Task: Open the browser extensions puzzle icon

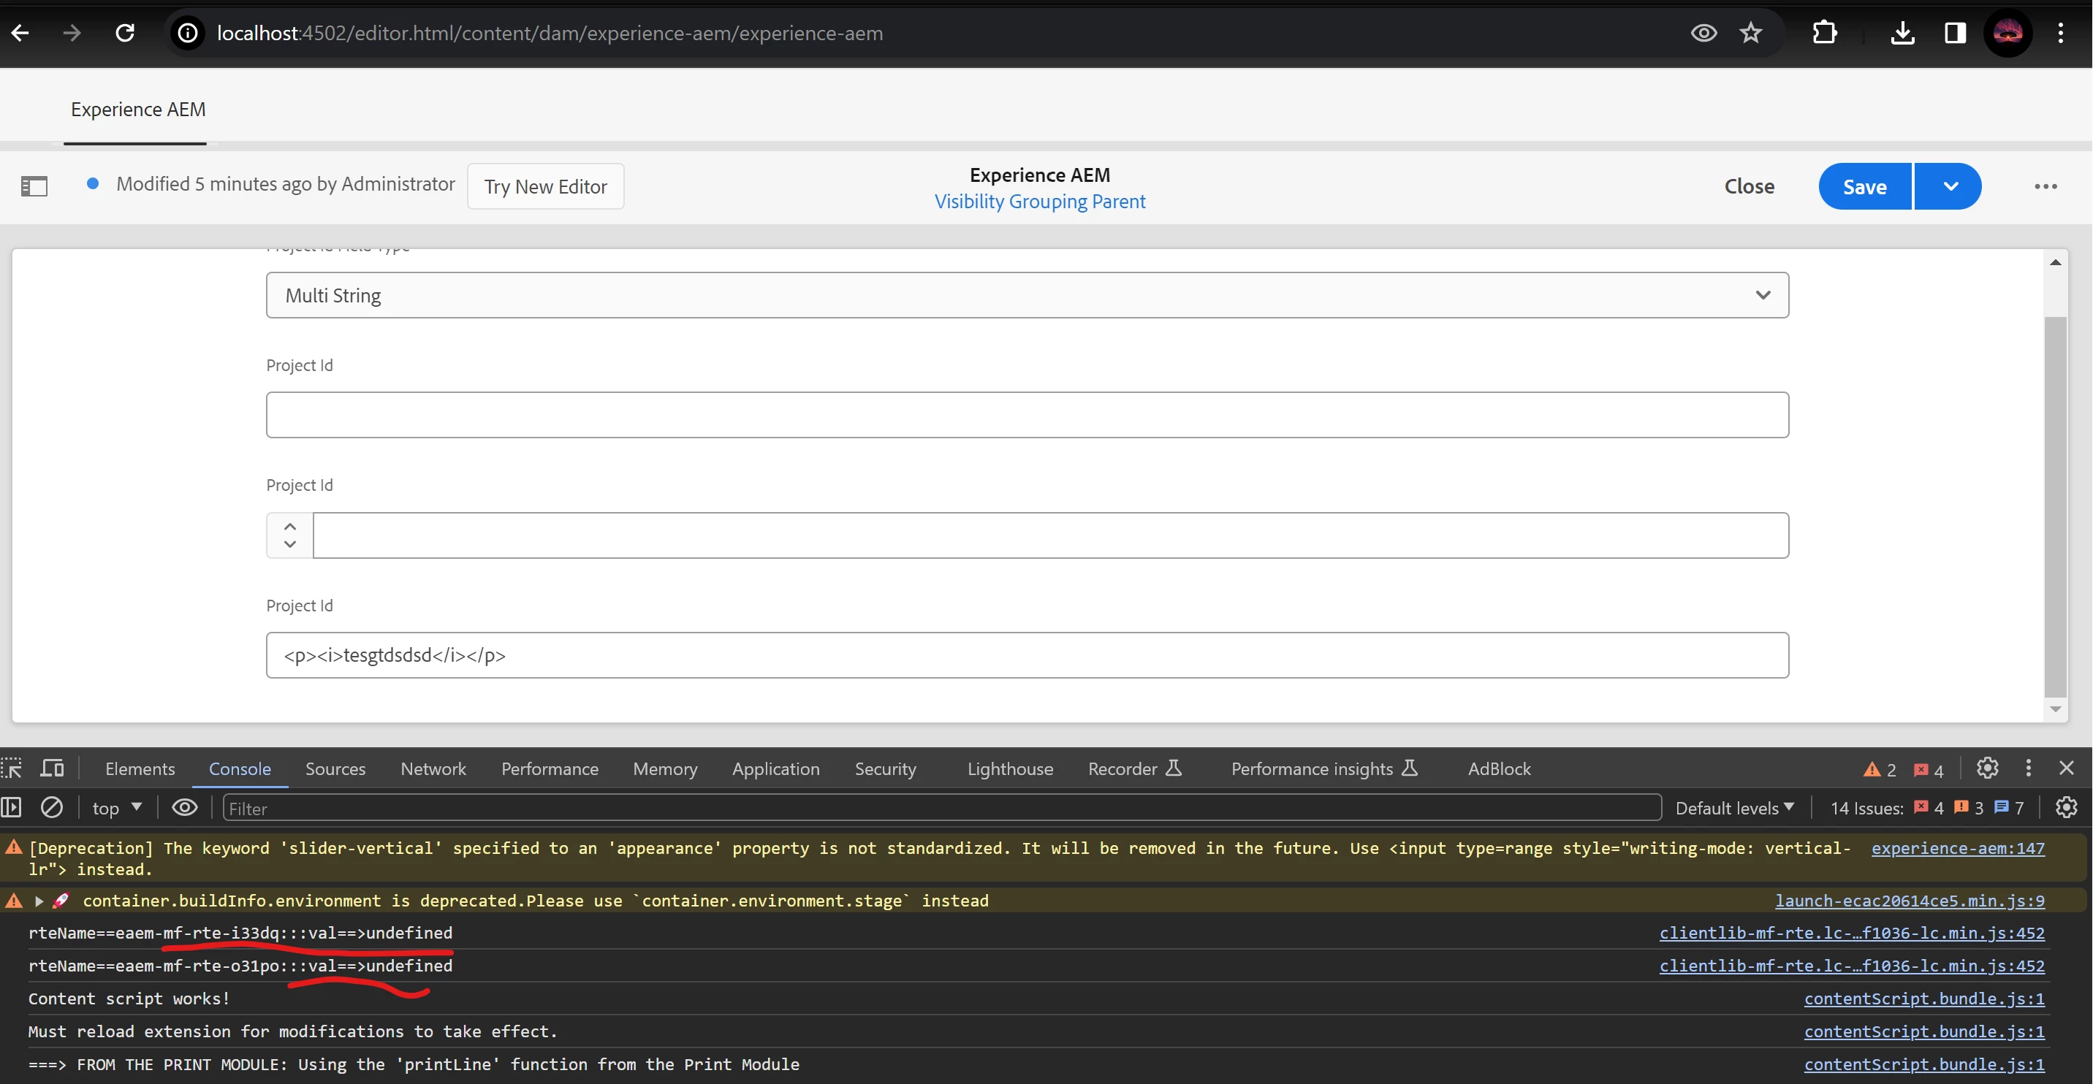Action: [1824, 34]
